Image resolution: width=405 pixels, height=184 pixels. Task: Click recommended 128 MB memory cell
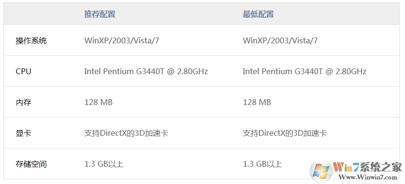pyautogui.click(x=99, y=103)
